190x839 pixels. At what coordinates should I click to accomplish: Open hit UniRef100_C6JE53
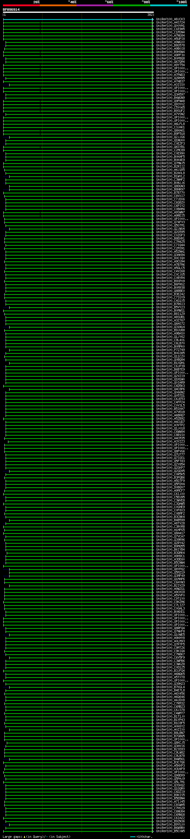(x=170, y=399)
